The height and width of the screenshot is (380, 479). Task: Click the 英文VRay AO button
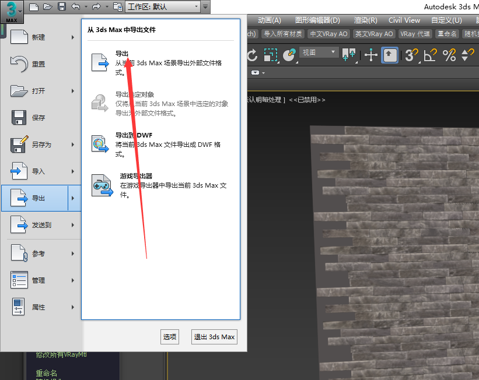tap(374, 34)
